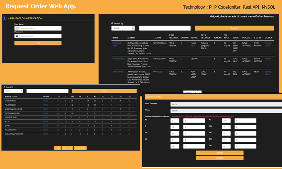
Task: Click the lock icon in the password field
Action: [x=17, y=36]
